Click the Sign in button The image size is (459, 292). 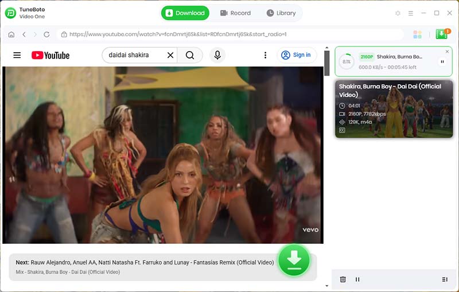296,55
